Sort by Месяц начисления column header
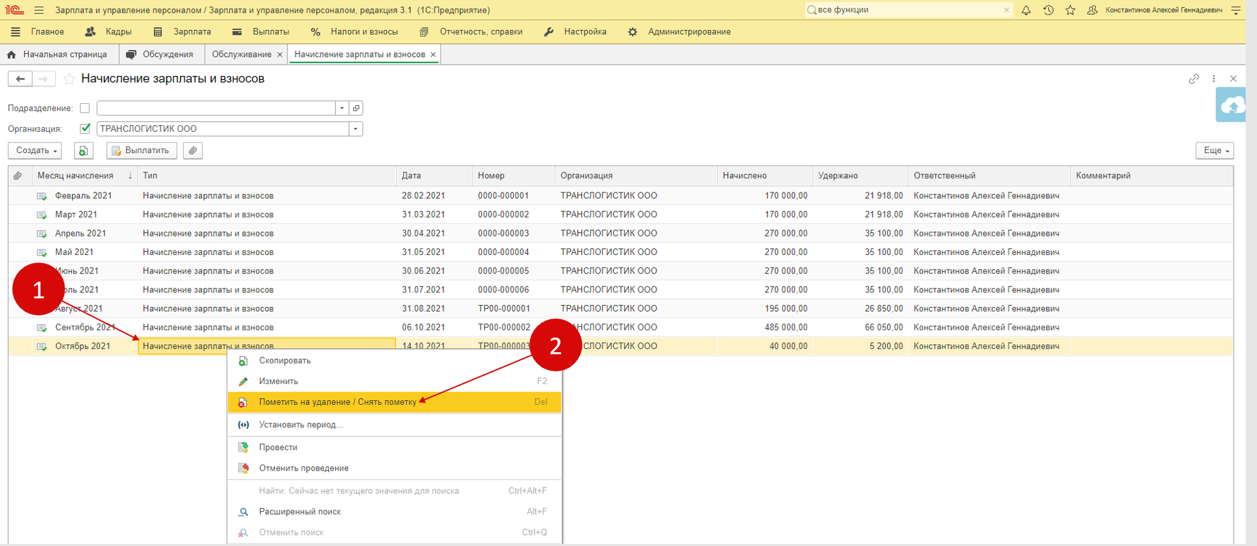Screen dimensions: 1257x546 point(84,176)
